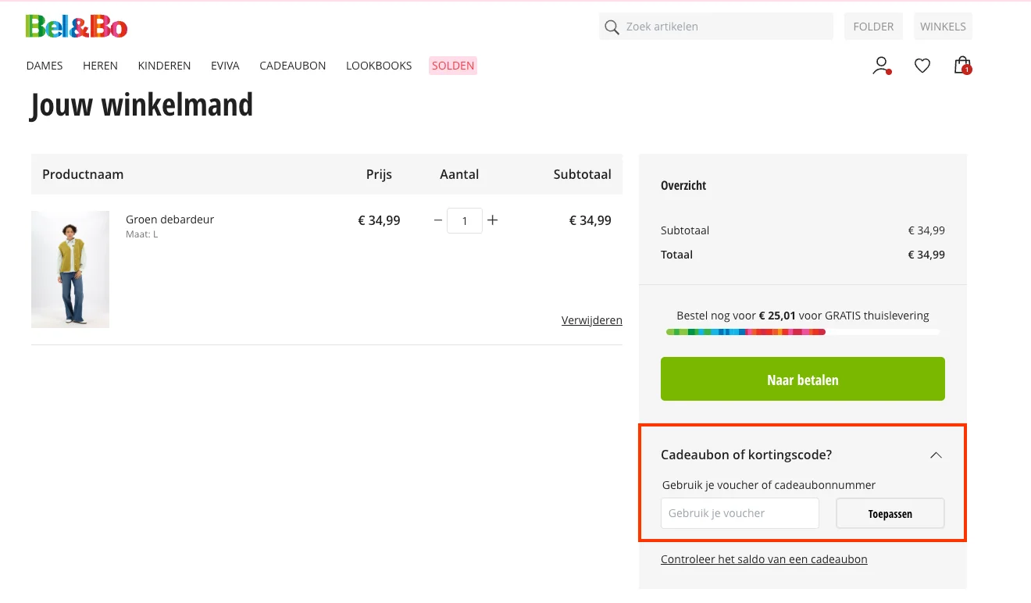Click the Bel&Bo logo
The image size is (1031, 603).
point(76,25)
